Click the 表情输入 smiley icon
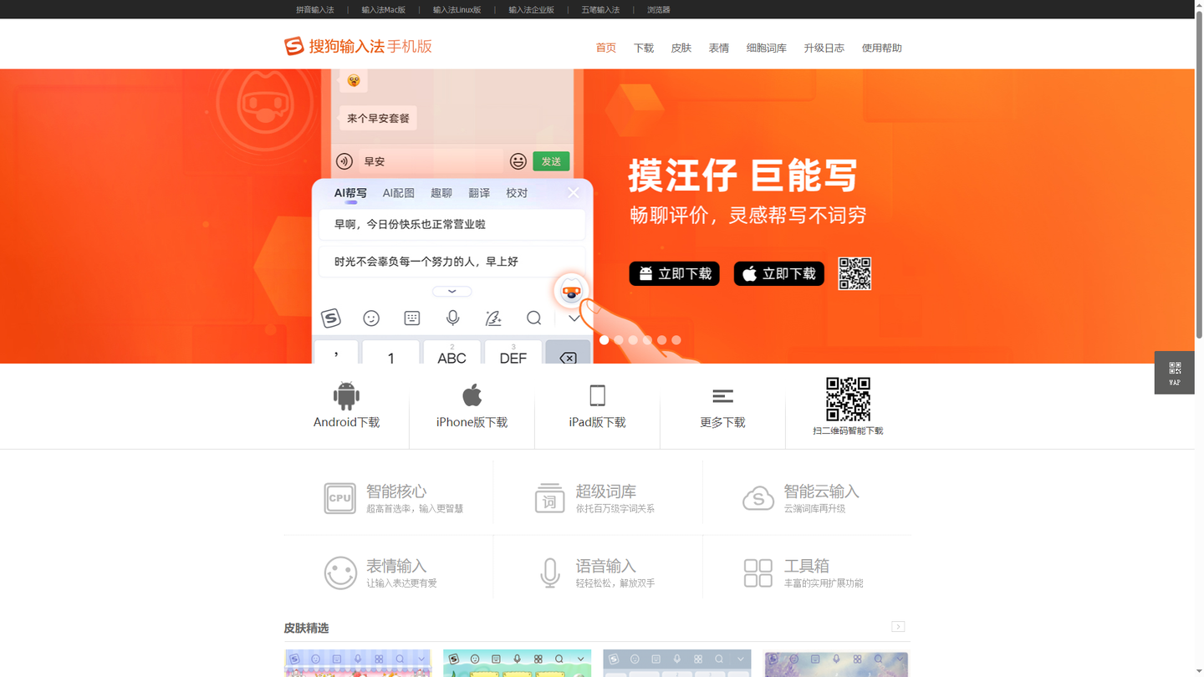This screenshot has height=677, width=1204. [x=340, y=573]
